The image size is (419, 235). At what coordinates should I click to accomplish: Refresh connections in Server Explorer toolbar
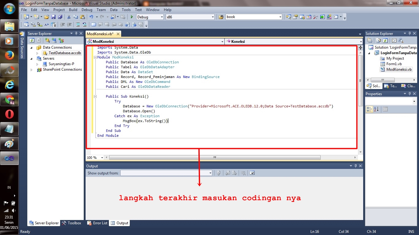[x=32, y=40]
